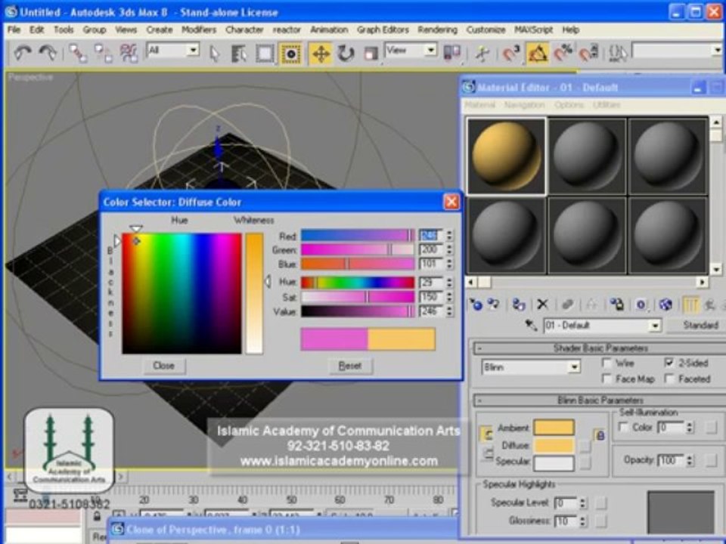Enable Self-Illumination Color checkbox
Viewport: 726px width, 544px height.
(623, 427)
